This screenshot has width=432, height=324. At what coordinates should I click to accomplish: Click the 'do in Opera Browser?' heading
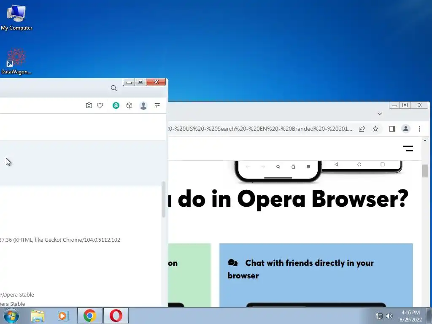click(293, 199)
